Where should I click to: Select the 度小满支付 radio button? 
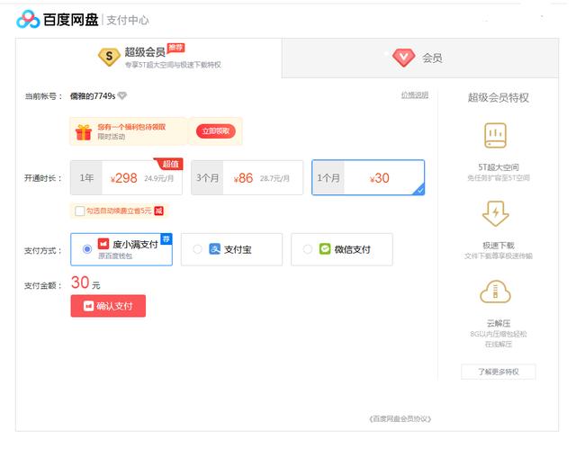[87, 249]
